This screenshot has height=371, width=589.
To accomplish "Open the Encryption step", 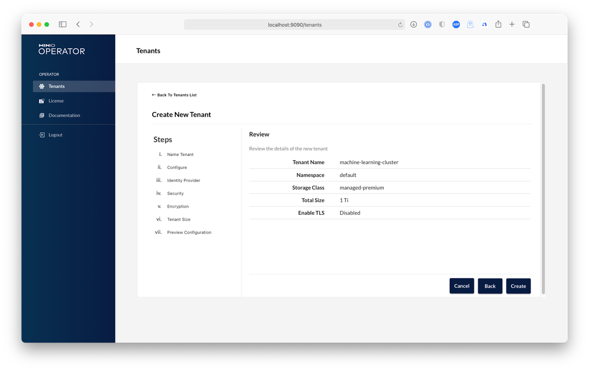I will click(178, 206).
